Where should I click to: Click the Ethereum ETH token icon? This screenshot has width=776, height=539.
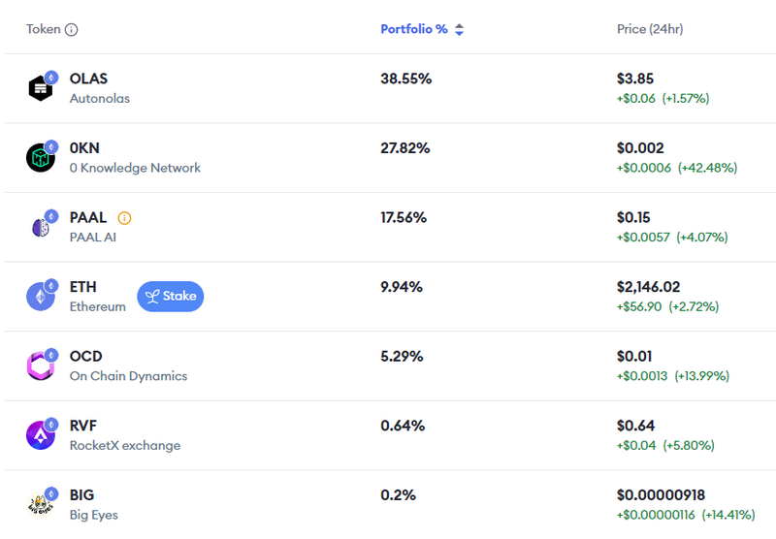(41, 297)
